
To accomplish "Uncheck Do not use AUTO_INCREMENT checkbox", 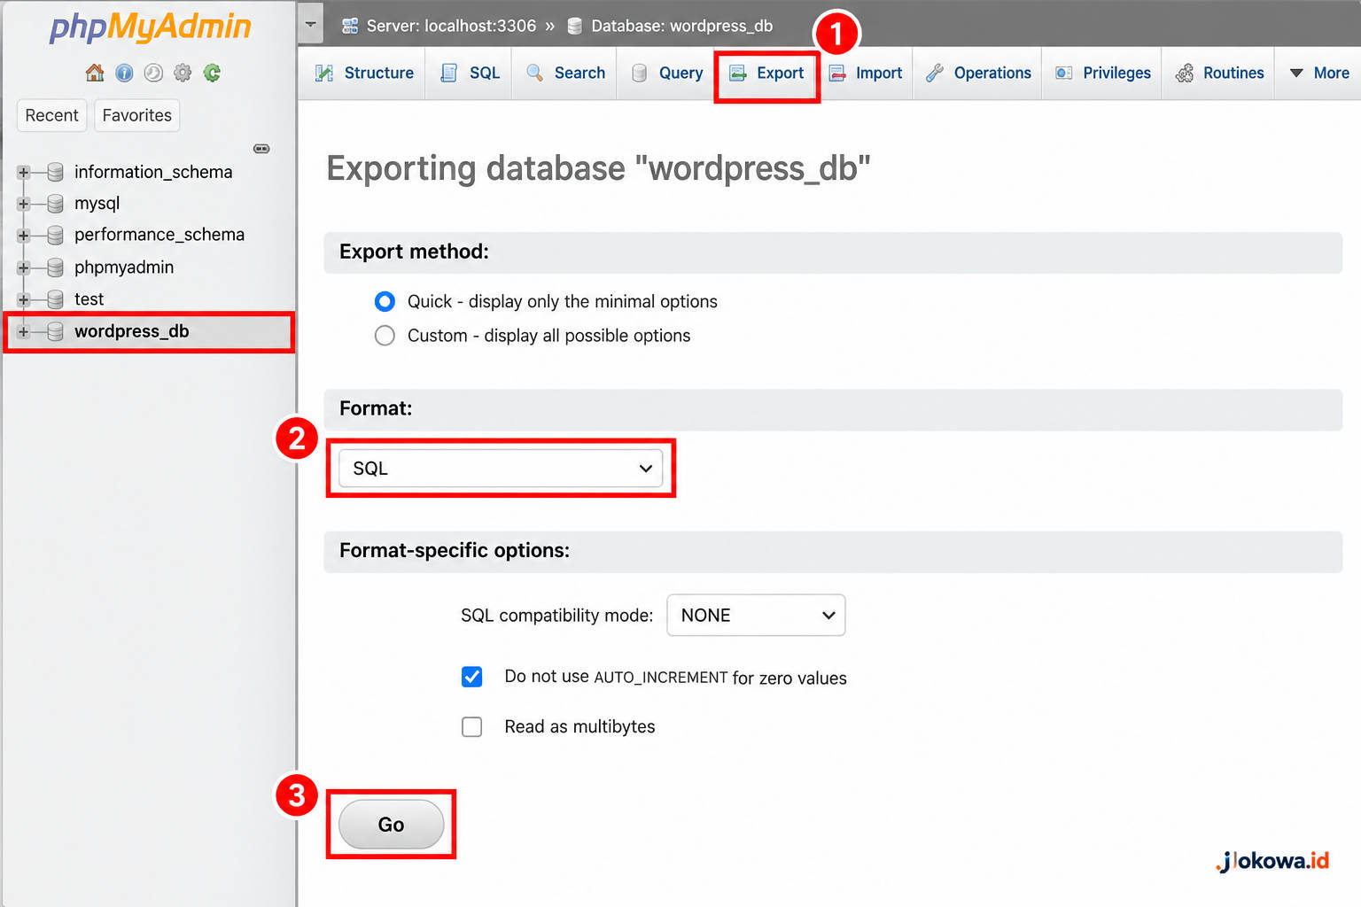I will [472, 677].
